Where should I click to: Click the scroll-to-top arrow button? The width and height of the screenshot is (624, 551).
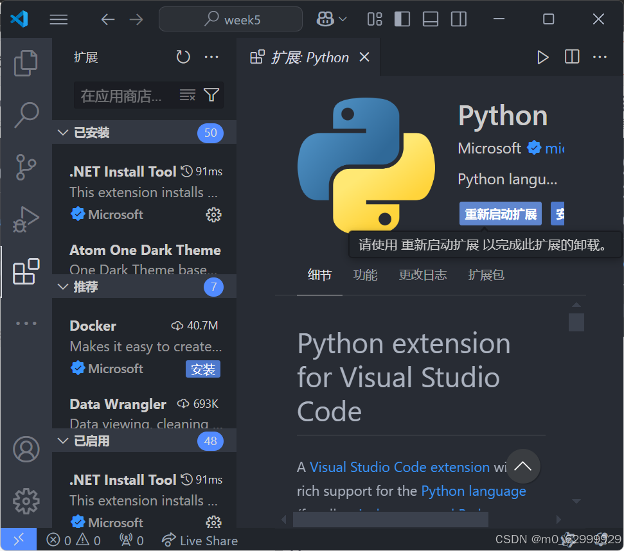[523, 466]
